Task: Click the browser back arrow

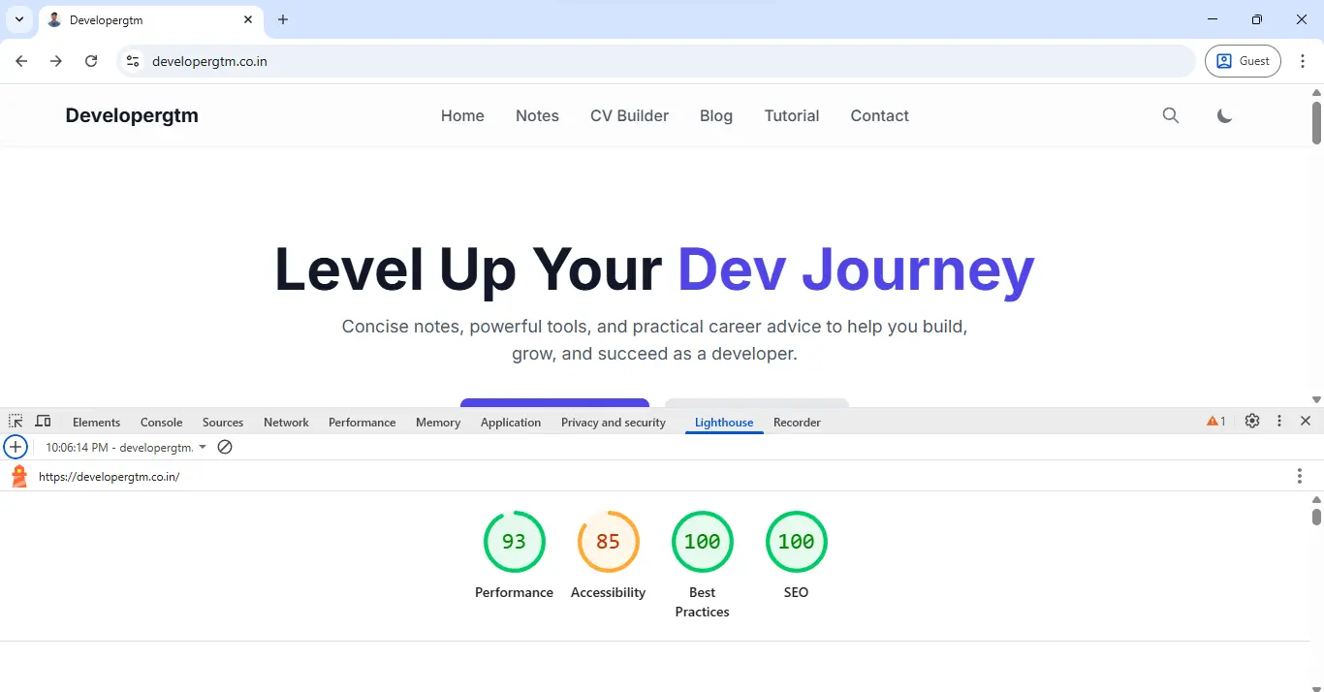Action: 21,61
